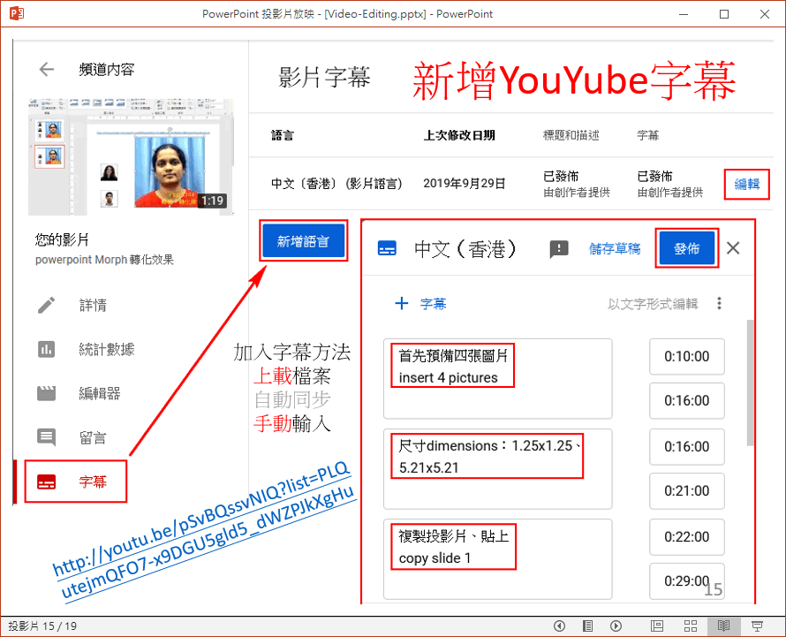Viewport: 786px width, 637px height.
Task: Open the slide menu icon between the arrows
Action: 588,626
